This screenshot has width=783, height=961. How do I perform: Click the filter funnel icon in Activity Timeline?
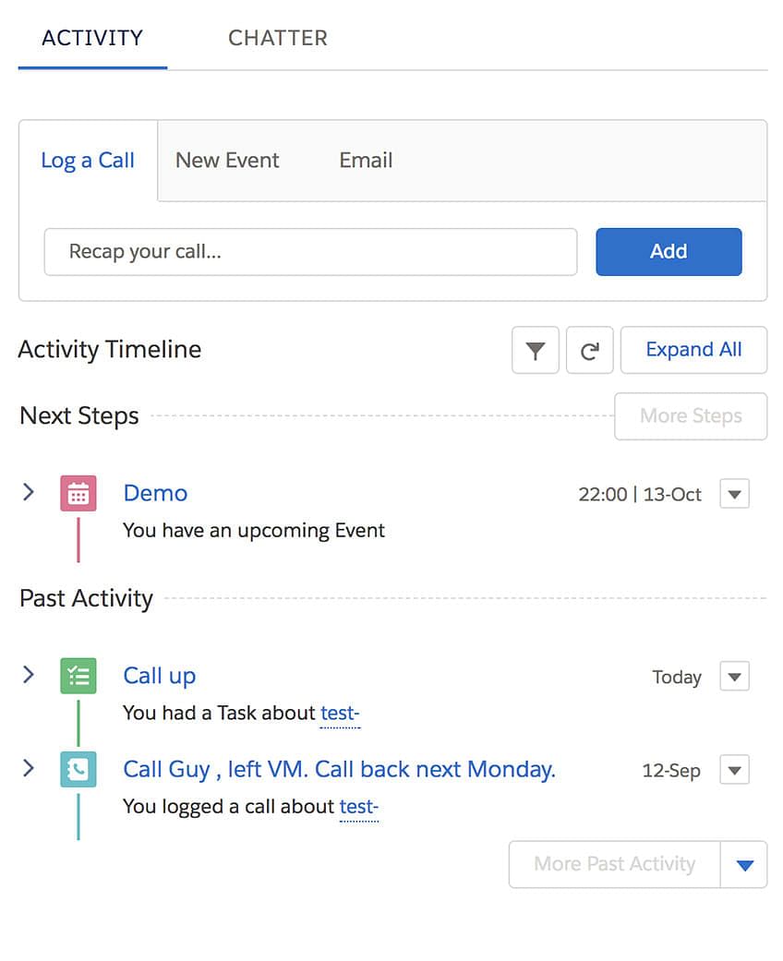(x=535, y=351)
